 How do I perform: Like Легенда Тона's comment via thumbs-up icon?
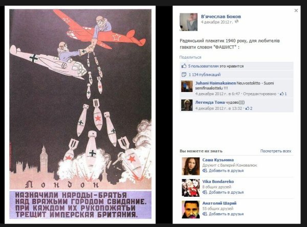(x=247, y=108)
